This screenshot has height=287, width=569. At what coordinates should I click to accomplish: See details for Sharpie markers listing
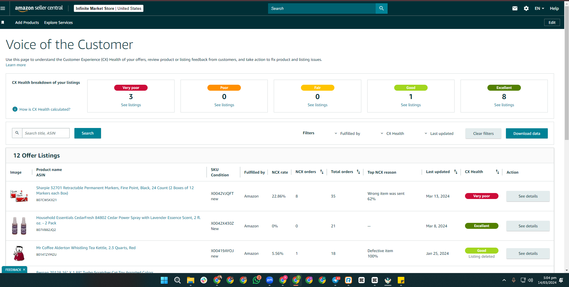click(x=528, y=196)
